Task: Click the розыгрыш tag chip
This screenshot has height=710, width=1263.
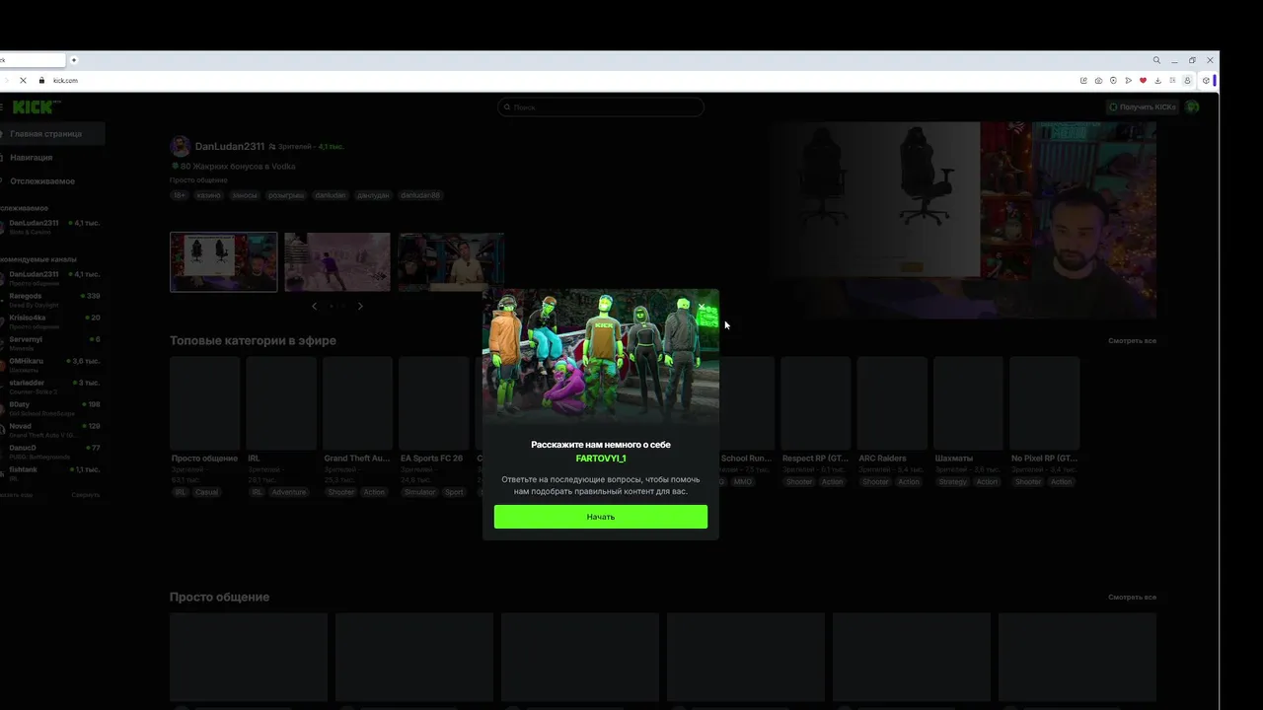Action: point(287,195)
